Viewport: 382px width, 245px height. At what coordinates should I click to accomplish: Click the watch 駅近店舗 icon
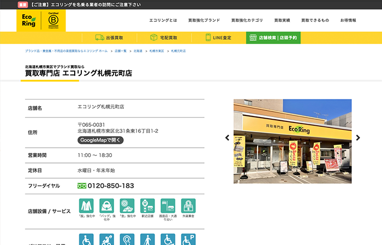tap(147, 206)
